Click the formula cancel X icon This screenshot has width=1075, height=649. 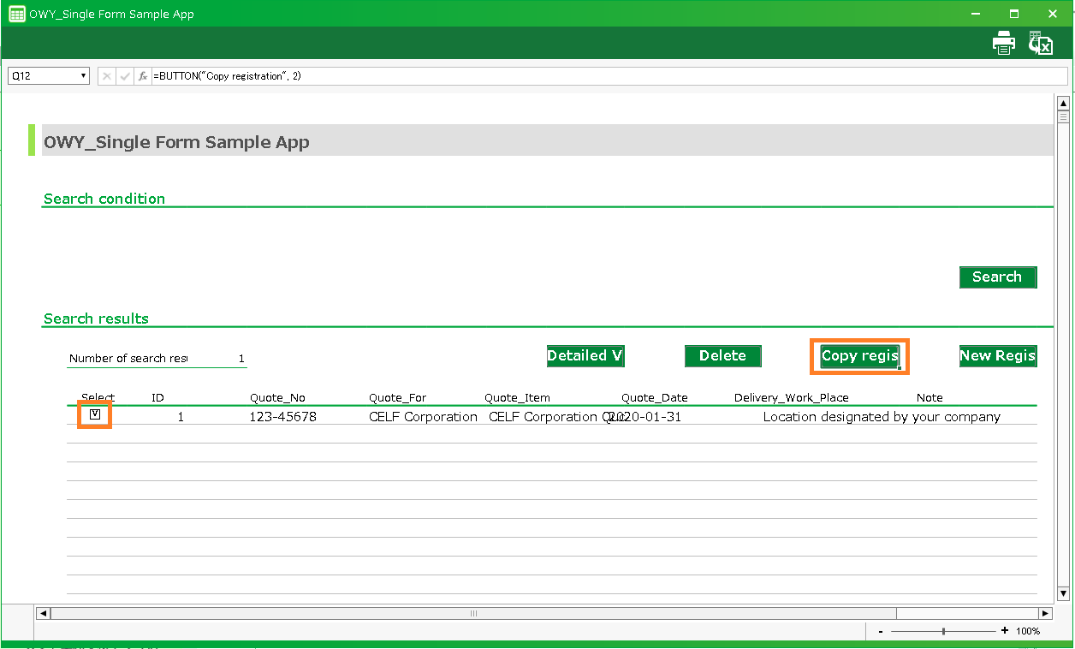click(107, 76)
